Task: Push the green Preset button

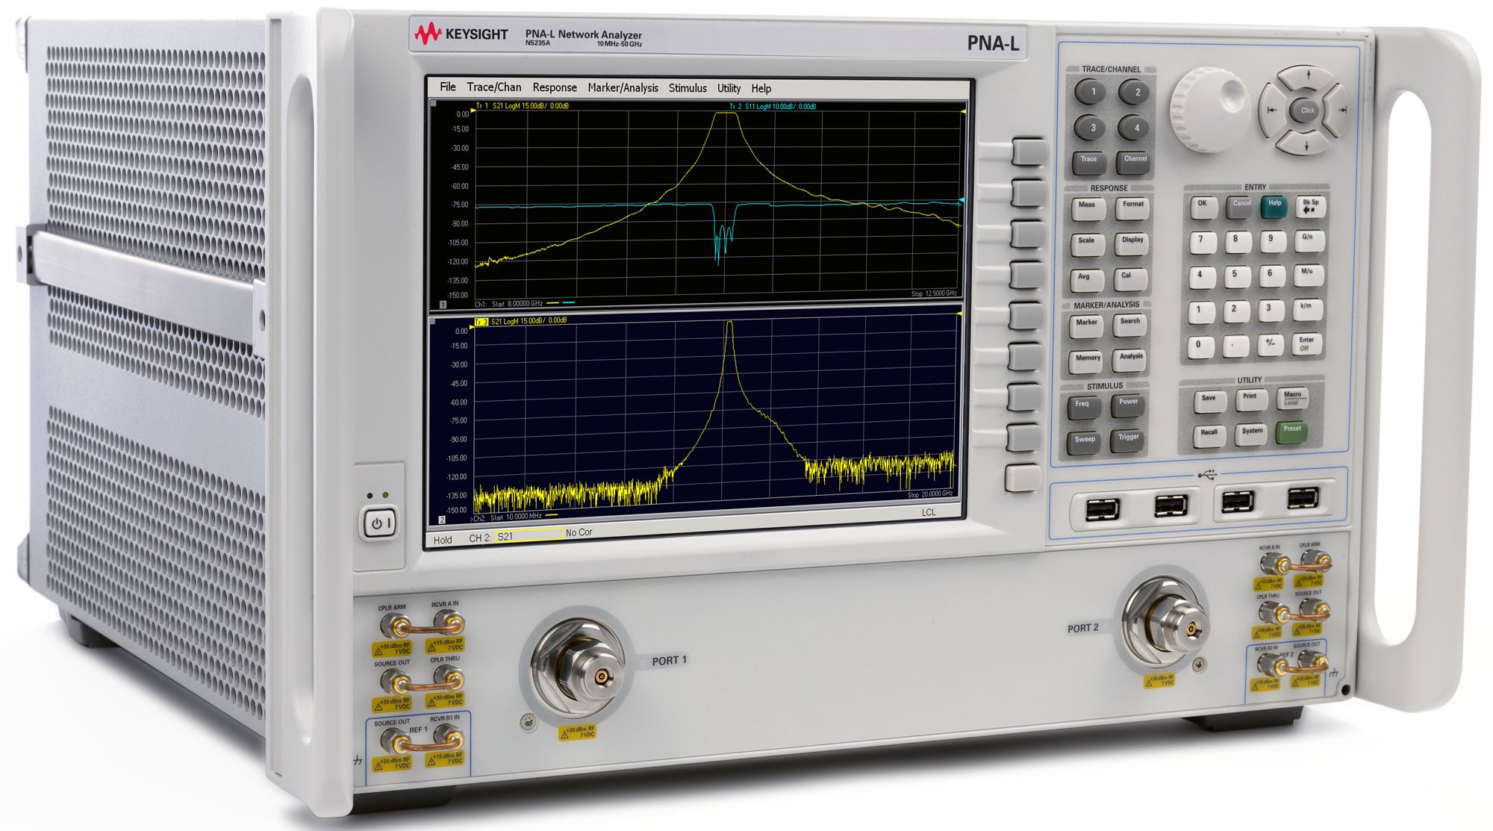Action: tap(1292, 431)
